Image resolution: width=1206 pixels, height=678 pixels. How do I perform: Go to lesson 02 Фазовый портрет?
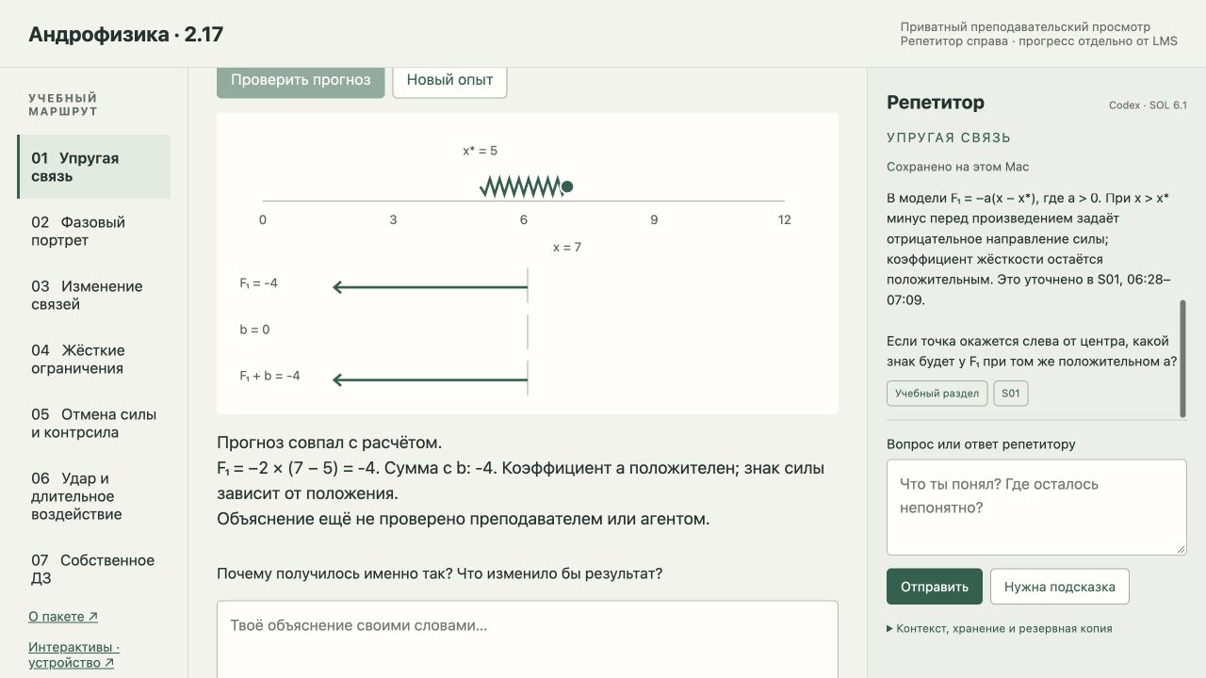tap(94, 231)
